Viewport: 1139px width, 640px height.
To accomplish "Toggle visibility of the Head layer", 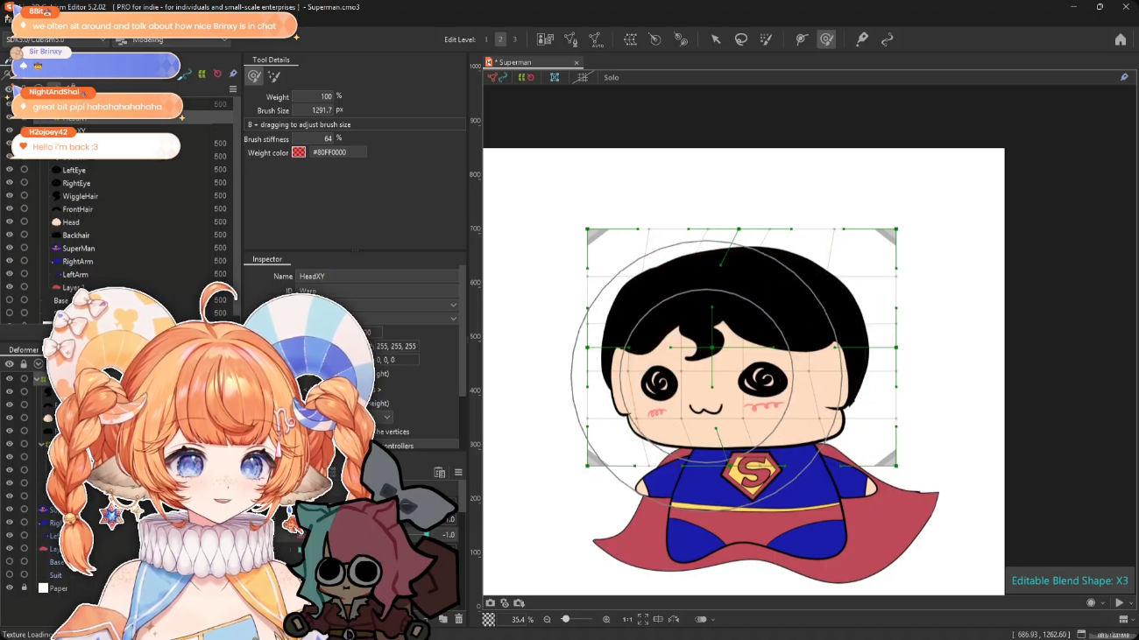I will (x=10, y=222).
